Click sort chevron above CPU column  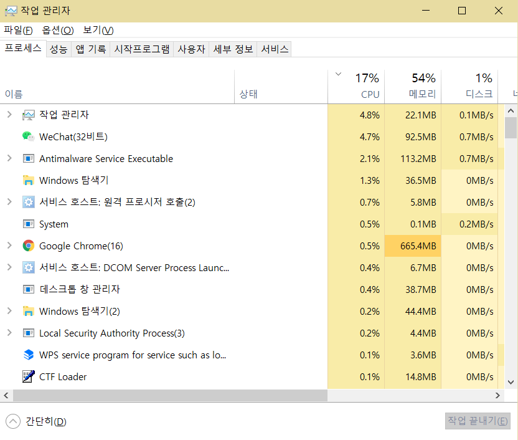(x=338, y=74)
